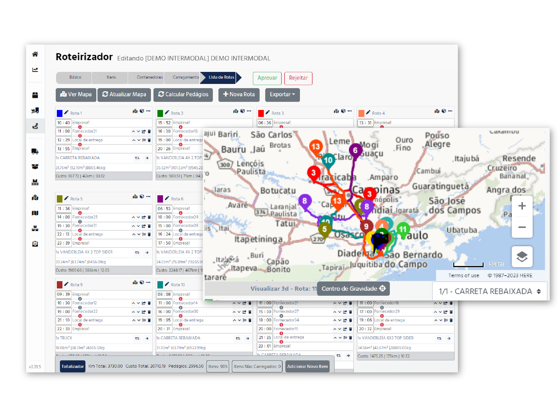Image resolution: width=559 pixels, height=404 pixels.
Task: Click the Centro de Gravidade button
Action: (x=353, y=288)
